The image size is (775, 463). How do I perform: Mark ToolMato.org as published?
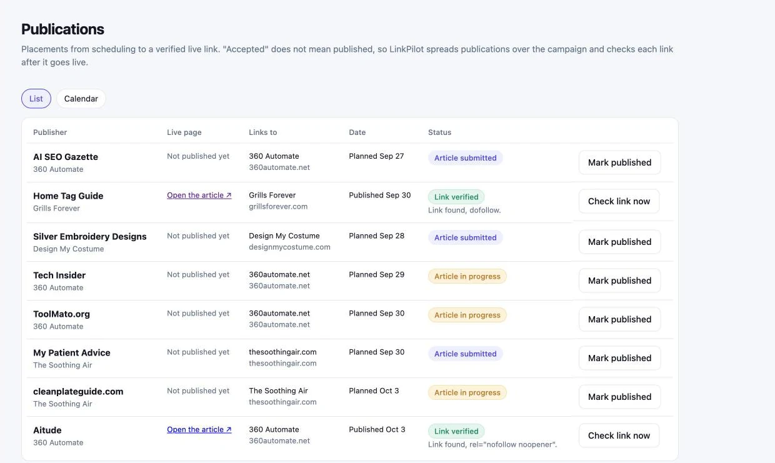619,319
